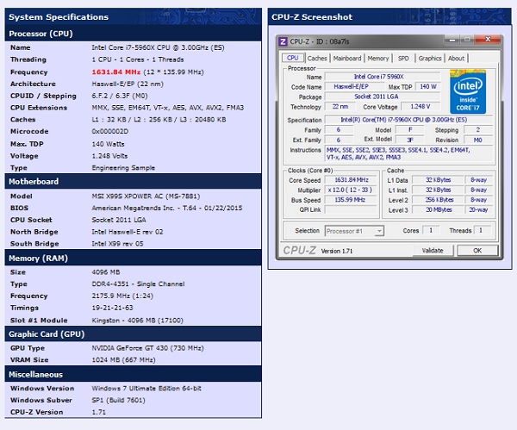
Task: Click the Max TDP field 140 W
Action: coord(427,86)
